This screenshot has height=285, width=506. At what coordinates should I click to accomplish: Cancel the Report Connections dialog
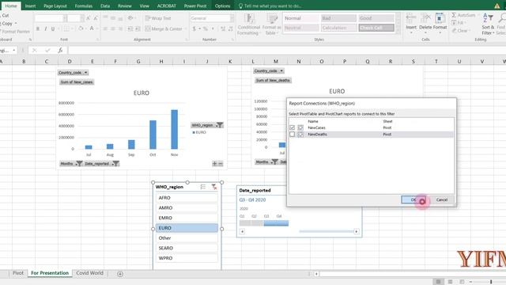pos(442,199)
